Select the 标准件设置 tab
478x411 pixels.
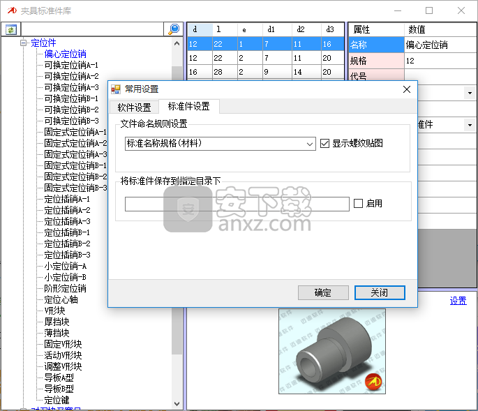(x=188, y=106)
